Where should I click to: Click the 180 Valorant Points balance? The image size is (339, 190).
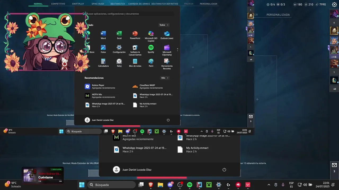pyautogui.click(x=298, y=4)
